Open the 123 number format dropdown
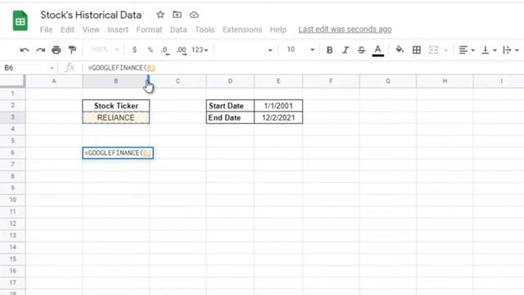The image size is (524, 295). tap(200, 50)
